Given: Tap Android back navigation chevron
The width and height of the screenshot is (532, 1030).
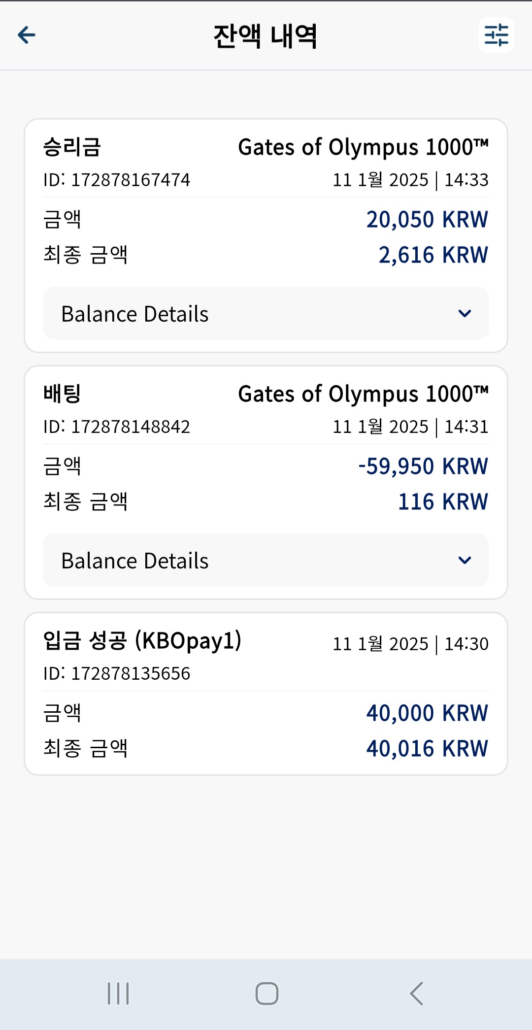Looking at the screenshot, I should (417, 994).
